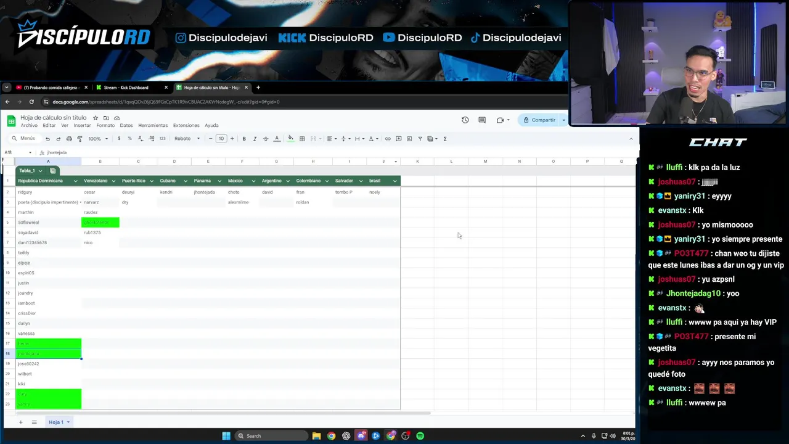
Task: Increase font size with plus button
Action: (x=232, y=139)
